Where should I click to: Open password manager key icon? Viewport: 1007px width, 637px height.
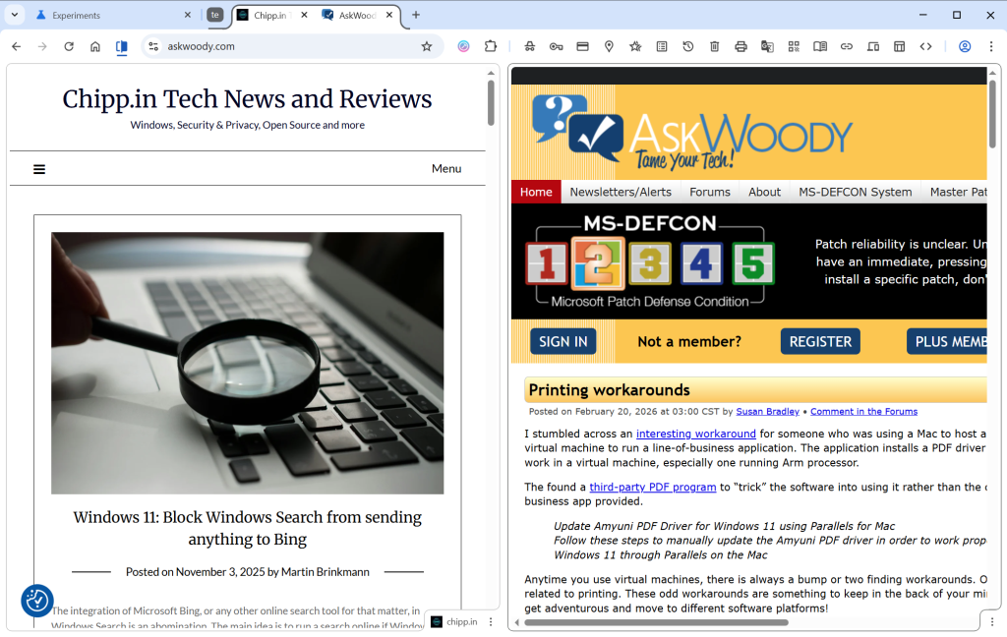pyautogui.click(x=556, y=46)
